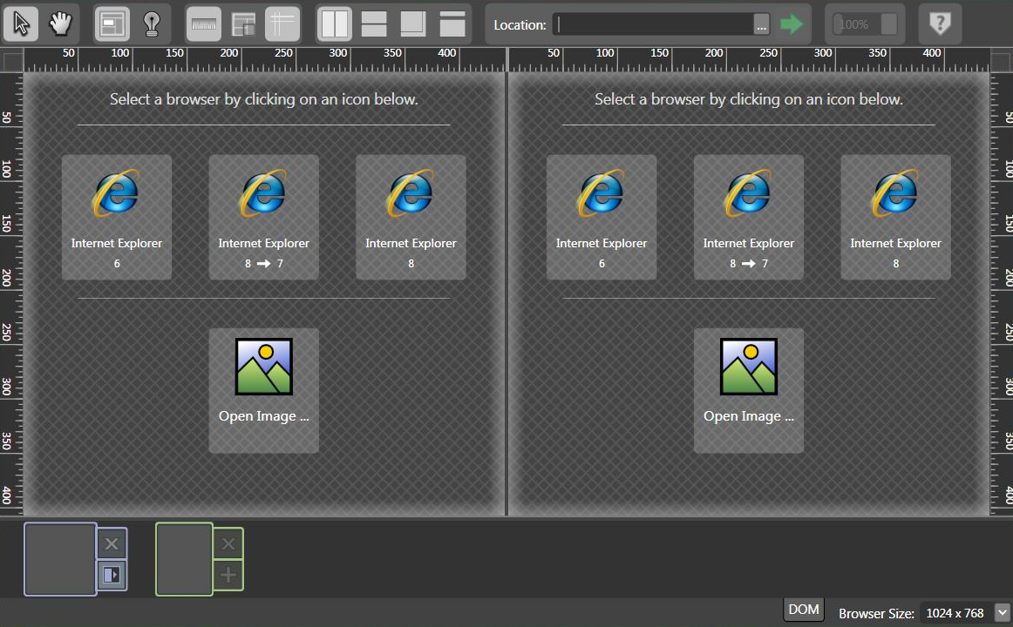Choose Internet Explorer 8→7 in right panel
This screenshot has height=627, width=1013.
(749, 217)
